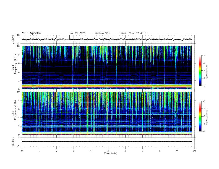The width and height of the screenshot is (219, 169).
Task: Click the "-5" tick on ch.2 colorbar
Action: tap(204, 116)
